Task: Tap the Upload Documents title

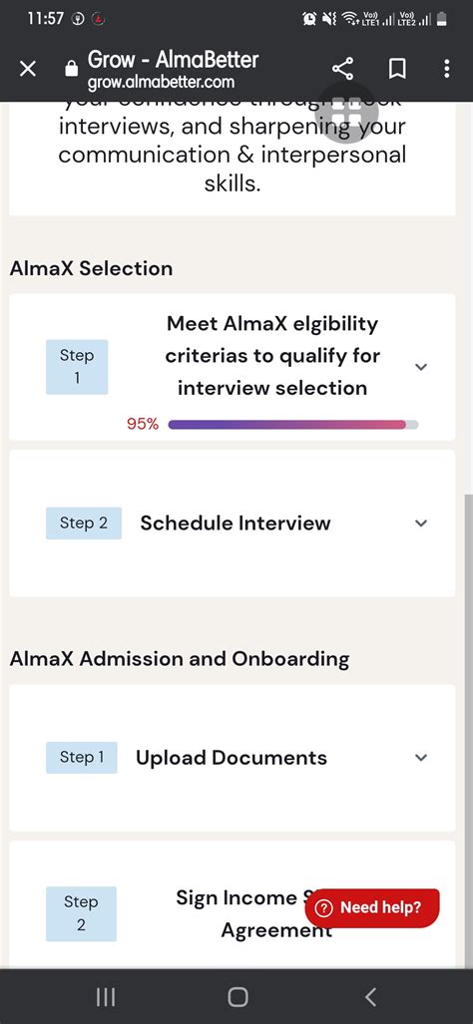Action: click(x=232, y=758)
